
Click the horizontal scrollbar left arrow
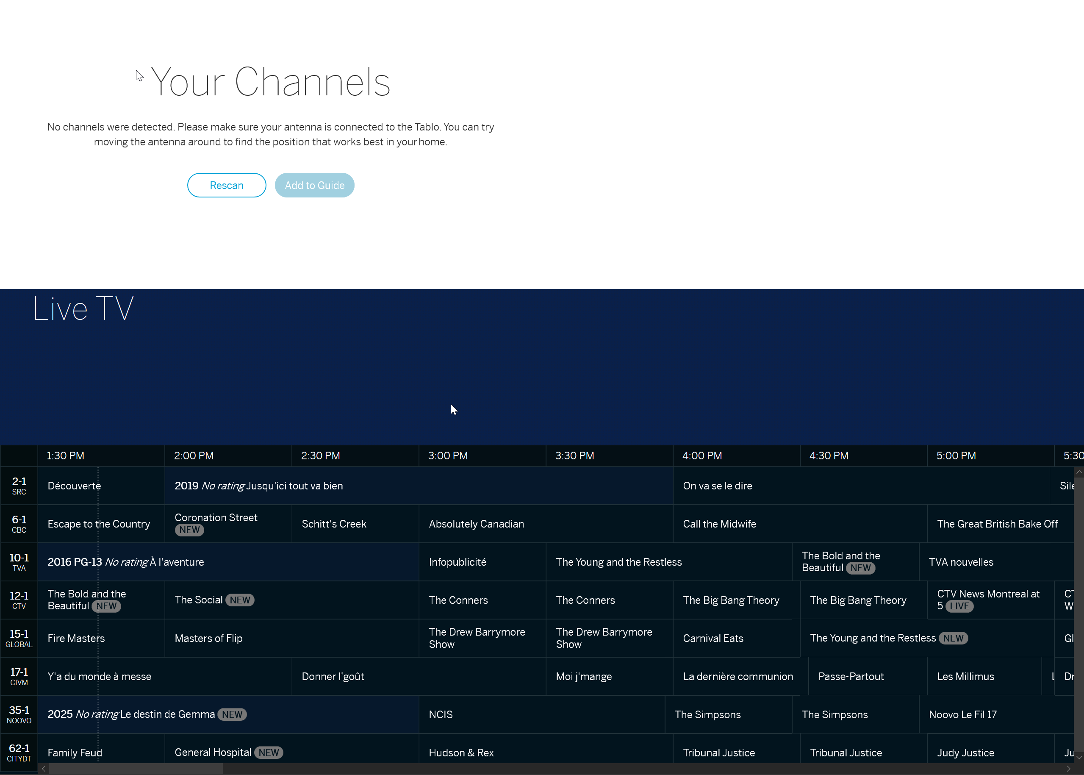pyautogui.click(x=43, y=769)
